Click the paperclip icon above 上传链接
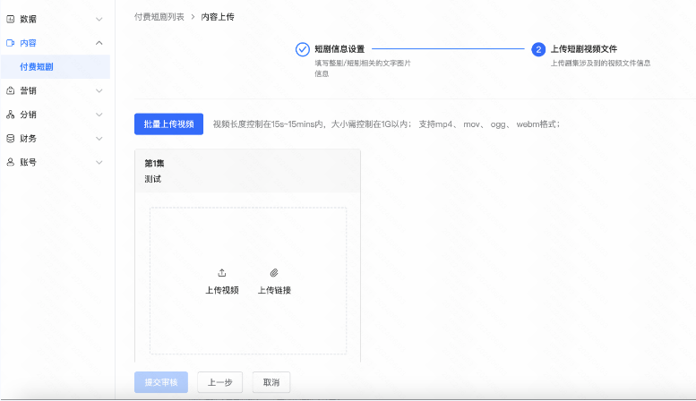 click(x=274, y=273)
